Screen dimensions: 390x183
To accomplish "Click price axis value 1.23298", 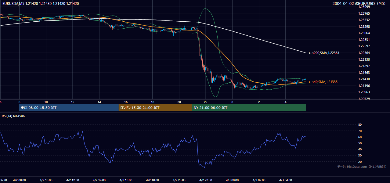I will click(x=364, y=27).
